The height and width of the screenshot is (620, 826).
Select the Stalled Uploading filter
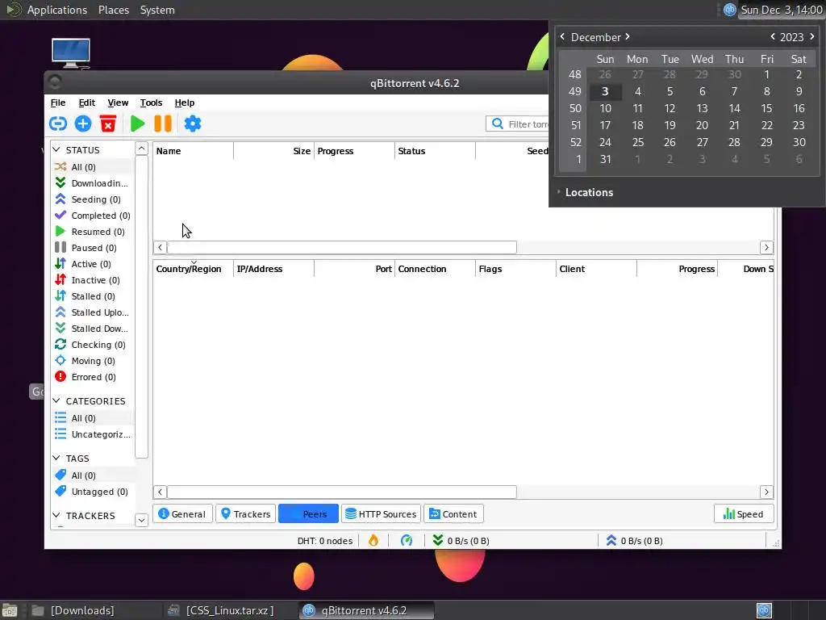click(x=93, y=312)
